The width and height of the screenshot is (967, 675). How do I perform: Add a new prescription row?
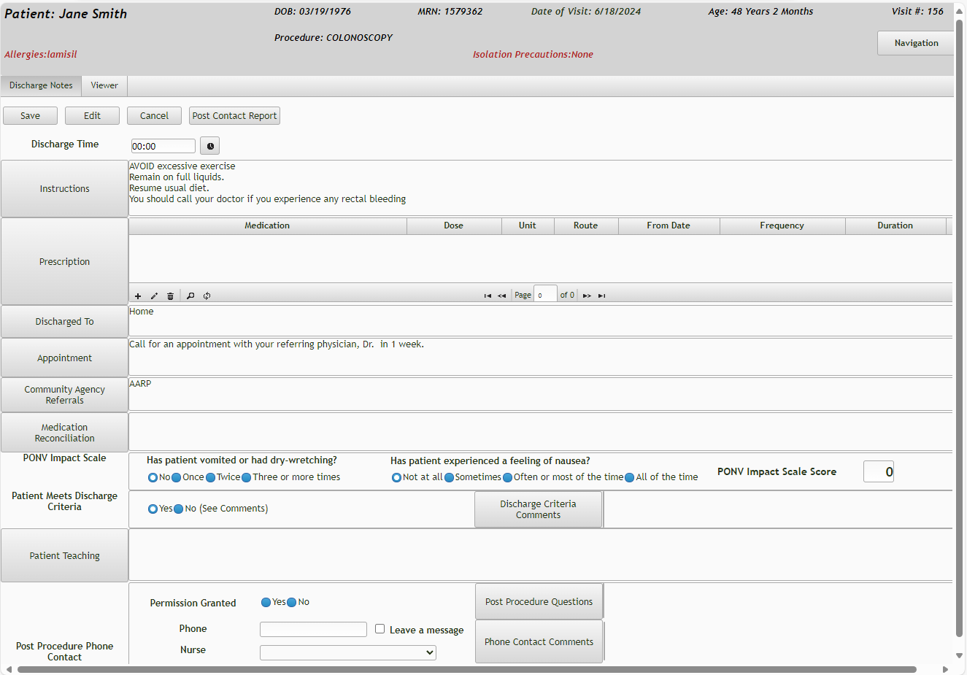[138, 296]
